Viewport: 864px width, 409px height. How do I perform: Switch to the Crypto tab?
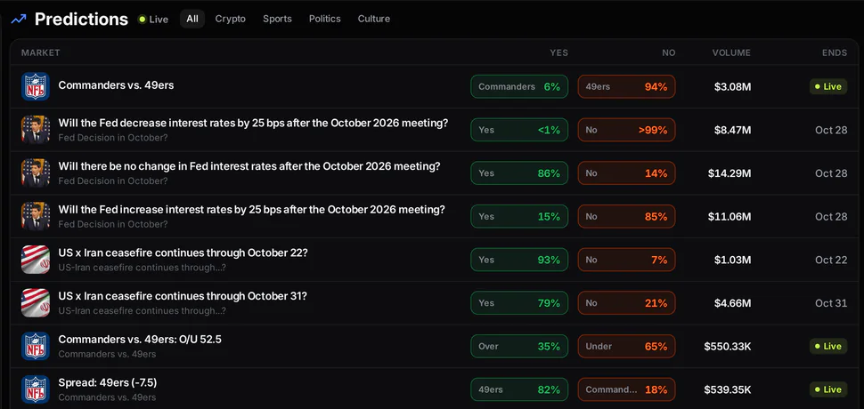231,19
